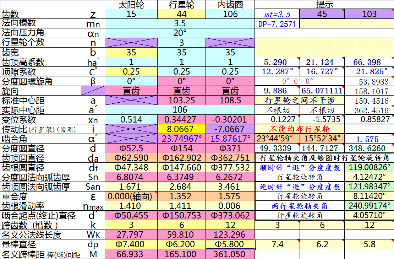Select the mesh angle cell 23.74967°
Image resolution: width=394 pixels, height=259 pixels.
pos(181,139)
